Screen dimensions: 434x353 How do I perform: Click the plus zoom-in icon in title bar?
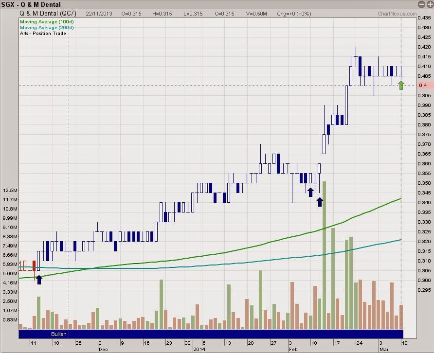tap(429, 4)
